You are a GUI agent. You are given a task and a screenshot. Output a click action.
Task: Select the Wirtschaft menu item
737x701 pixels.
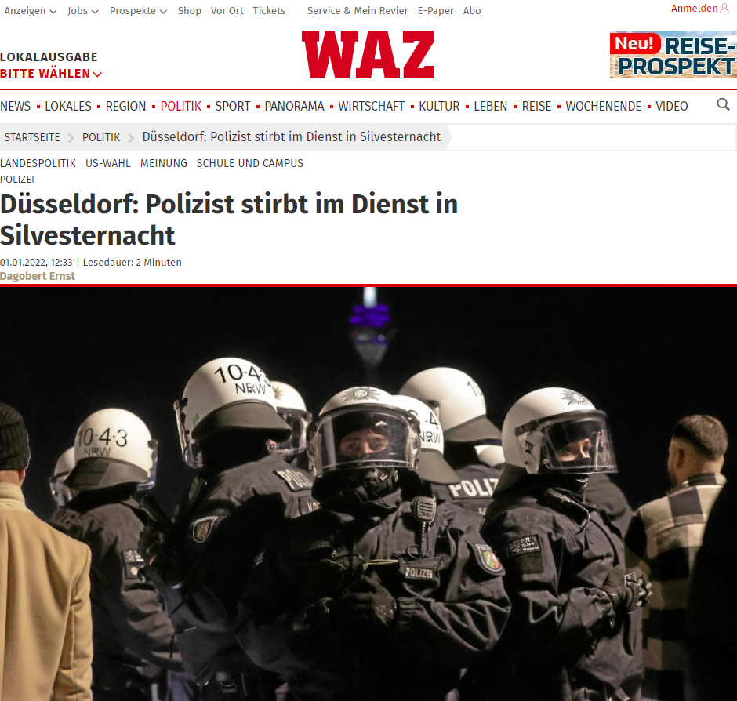[371, 107]
